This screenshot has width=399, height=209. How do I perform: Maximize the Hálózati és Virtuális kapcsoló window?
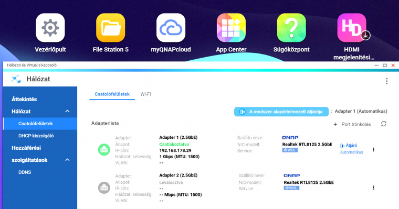(385, 65)
